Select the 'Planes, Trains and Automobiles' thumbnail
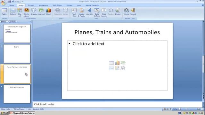 17,74
